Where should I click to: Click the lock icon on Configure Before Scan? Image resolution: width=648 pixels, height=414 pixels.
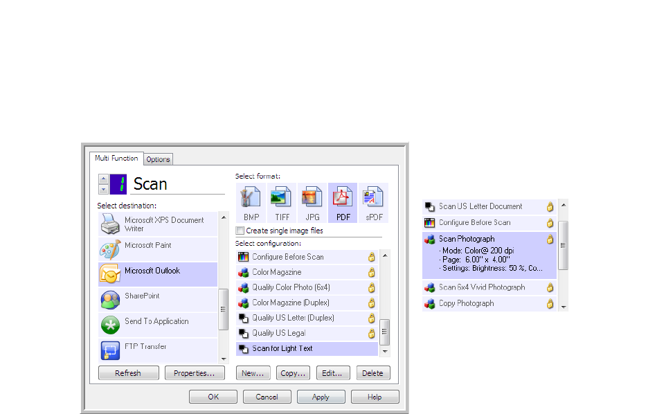(372, 257)
